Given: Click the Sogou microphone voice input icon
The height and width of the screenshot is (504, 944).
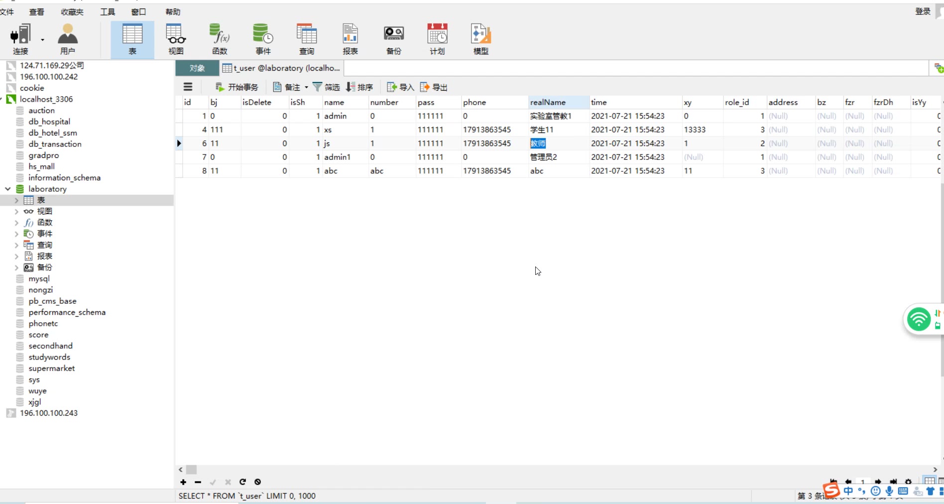Looking at the screenshot, I should pos(889,491).
